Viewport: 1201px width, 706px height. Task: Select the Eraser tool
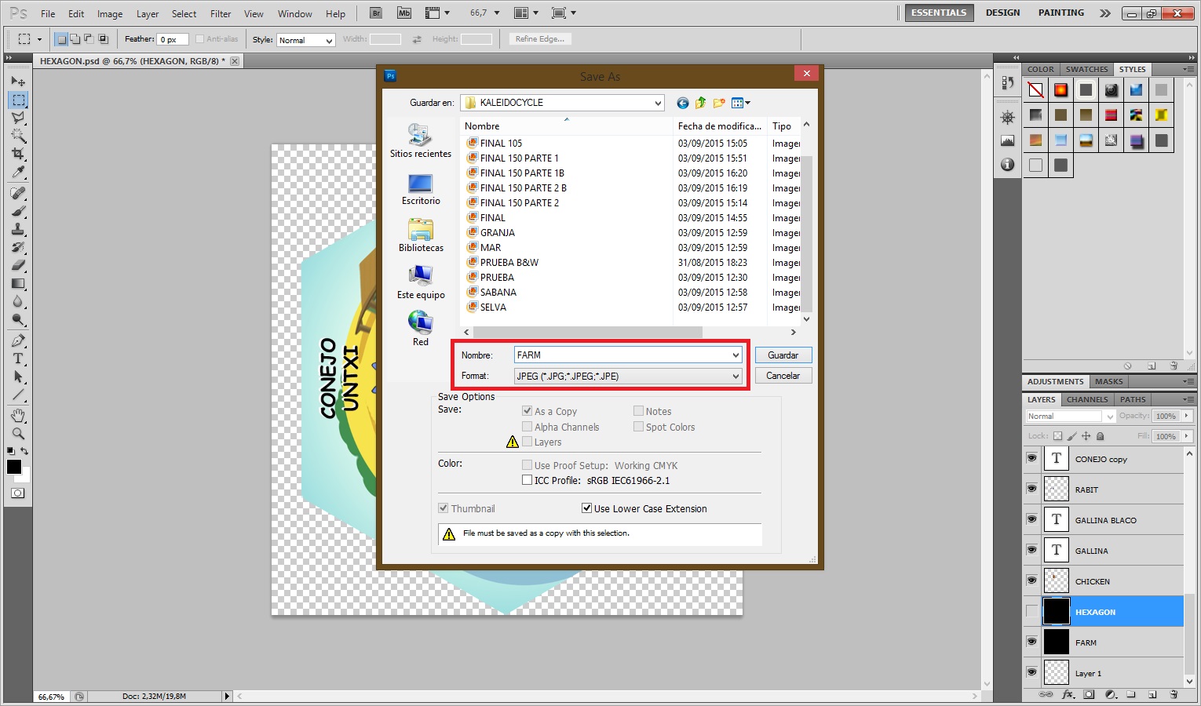tap(18, 265)
